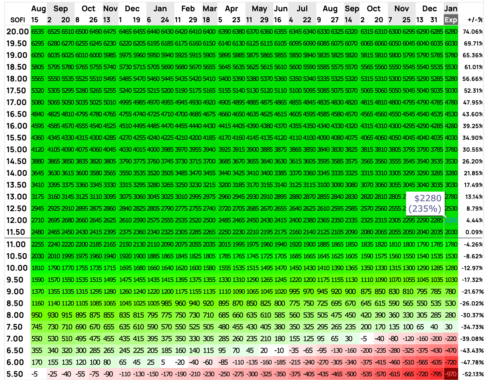485x380 pixels.
Task: Click the 3700 cell in the 14.50 row
Action: click(209, 161)
